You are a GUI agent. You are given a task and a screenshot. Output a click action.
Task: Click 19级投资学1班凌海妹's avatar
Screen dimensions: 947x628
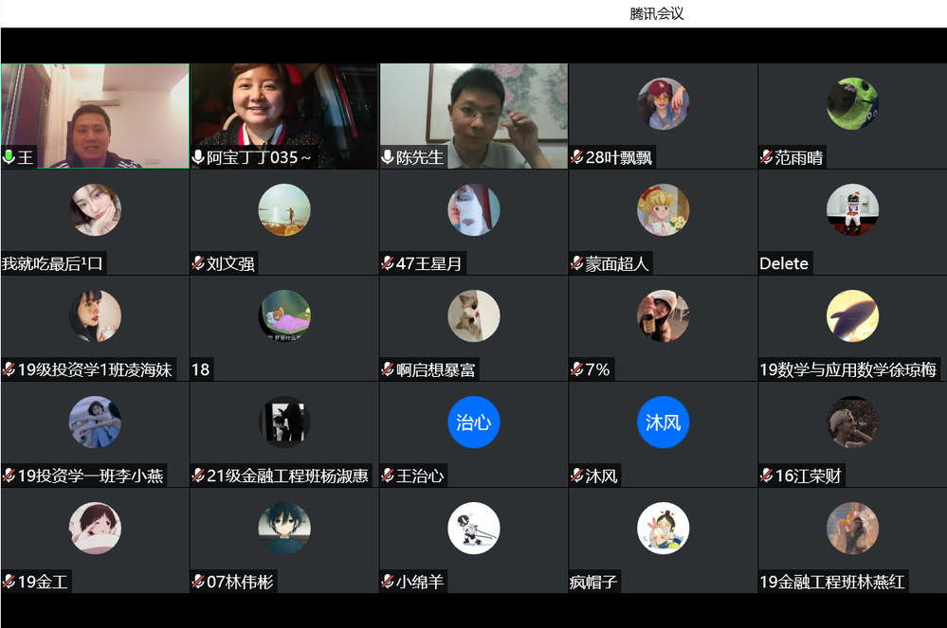[95, 316]
